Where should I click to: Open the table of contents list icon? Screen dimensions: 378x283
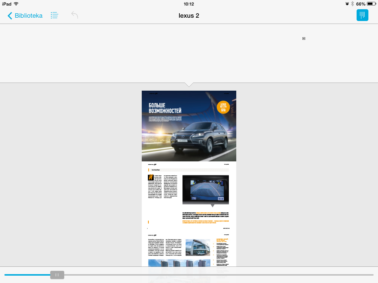coord(55,15)
